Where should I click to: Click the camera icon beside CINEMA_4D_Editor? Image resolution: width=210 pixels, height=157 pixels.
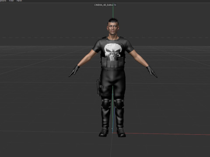coord(115,5)
